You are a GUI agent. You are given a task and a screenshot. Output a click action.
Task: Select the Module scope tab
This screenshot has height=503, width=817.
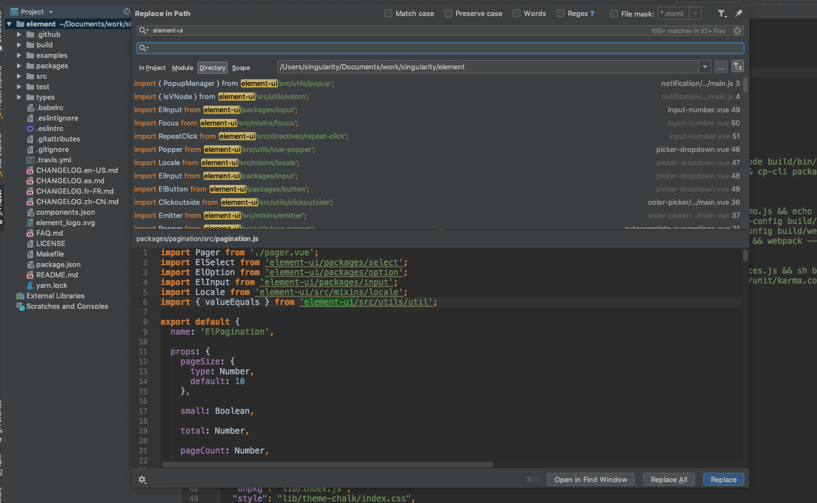[182, 68]
